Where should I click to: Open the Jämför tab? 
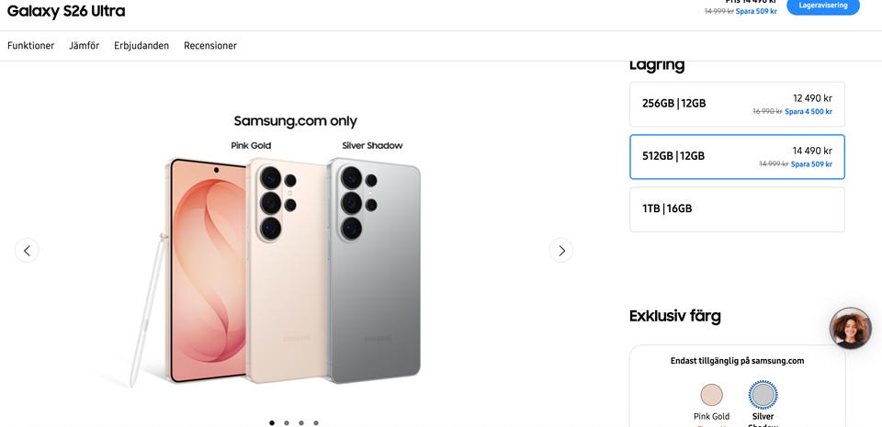(x=85, y=46)
